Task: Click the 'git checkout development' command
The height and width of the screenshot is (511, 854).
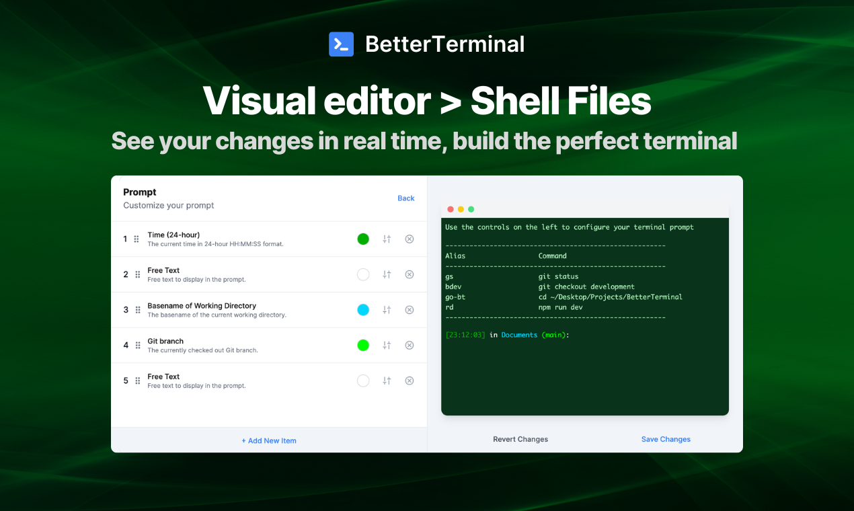Action: pyautogui.click(x=586, y=286)
